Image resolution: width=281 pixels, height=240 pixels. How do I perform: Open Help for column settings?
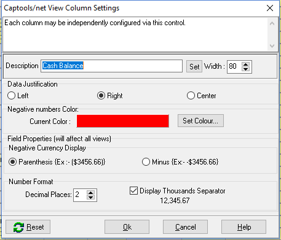tap(243, 227)
